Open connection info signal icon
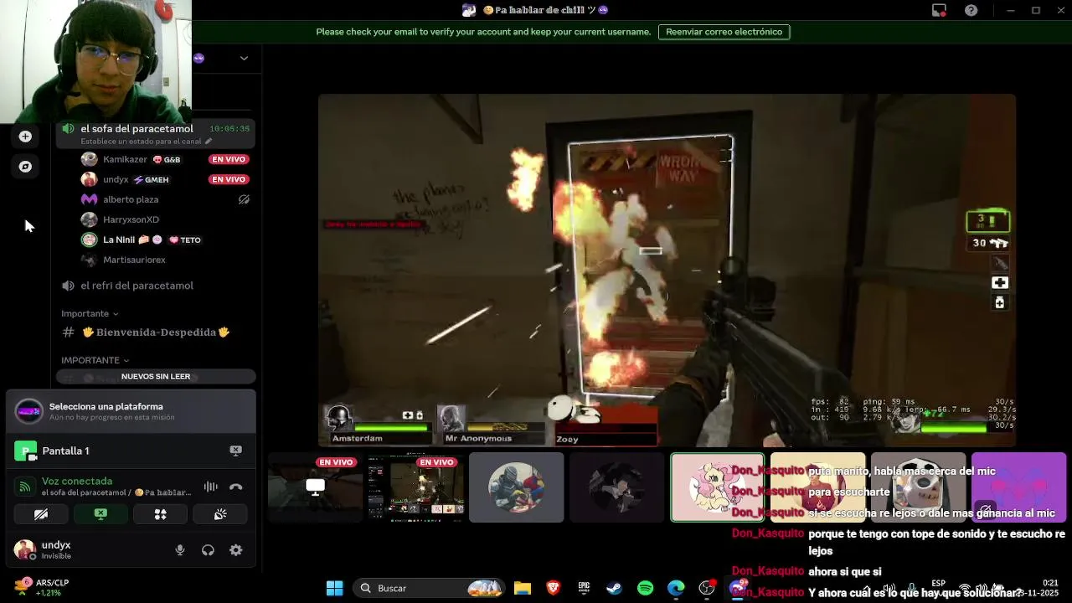 point(25,487)
